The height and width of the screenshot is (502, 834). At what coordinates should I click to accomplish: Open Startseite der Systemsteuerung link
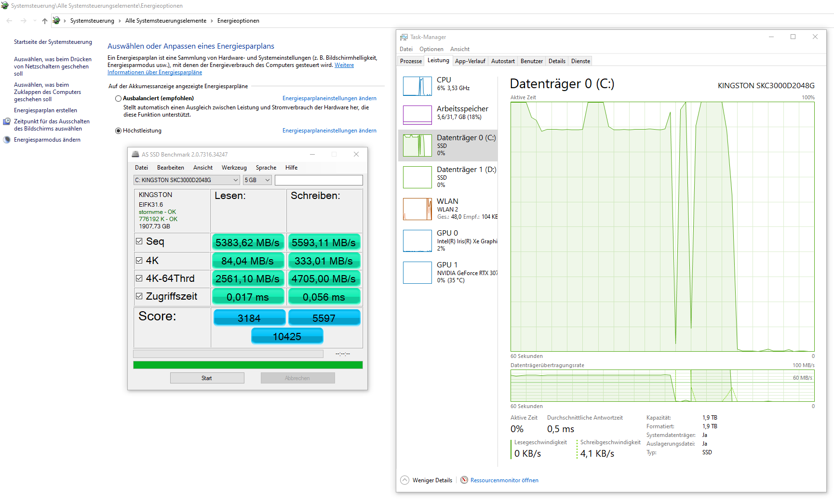pos(53,42)
